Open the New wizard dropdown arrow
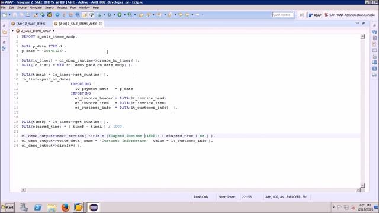 tap(9, 15)
